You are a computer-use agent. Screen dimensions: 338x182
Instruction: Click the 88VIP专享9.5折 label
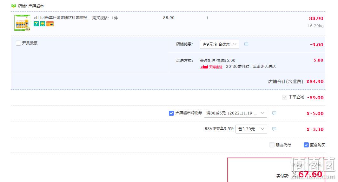pyautogui.click(x=219, y=129)
